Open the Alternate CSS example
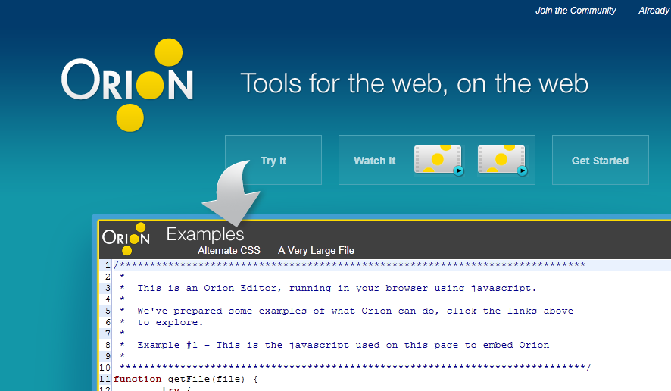Viewport: 671px width, 391px height. coord(229,251)
